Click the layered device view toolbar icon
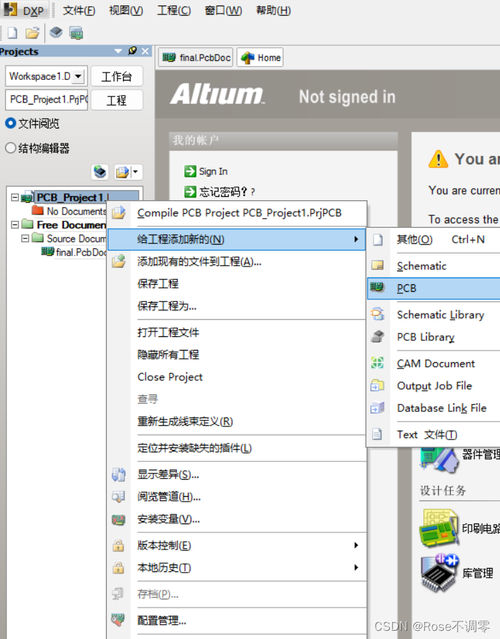Image resolution: width=500 pixels, height=639 pixels. pyautogui.click(x=56, y=33)
